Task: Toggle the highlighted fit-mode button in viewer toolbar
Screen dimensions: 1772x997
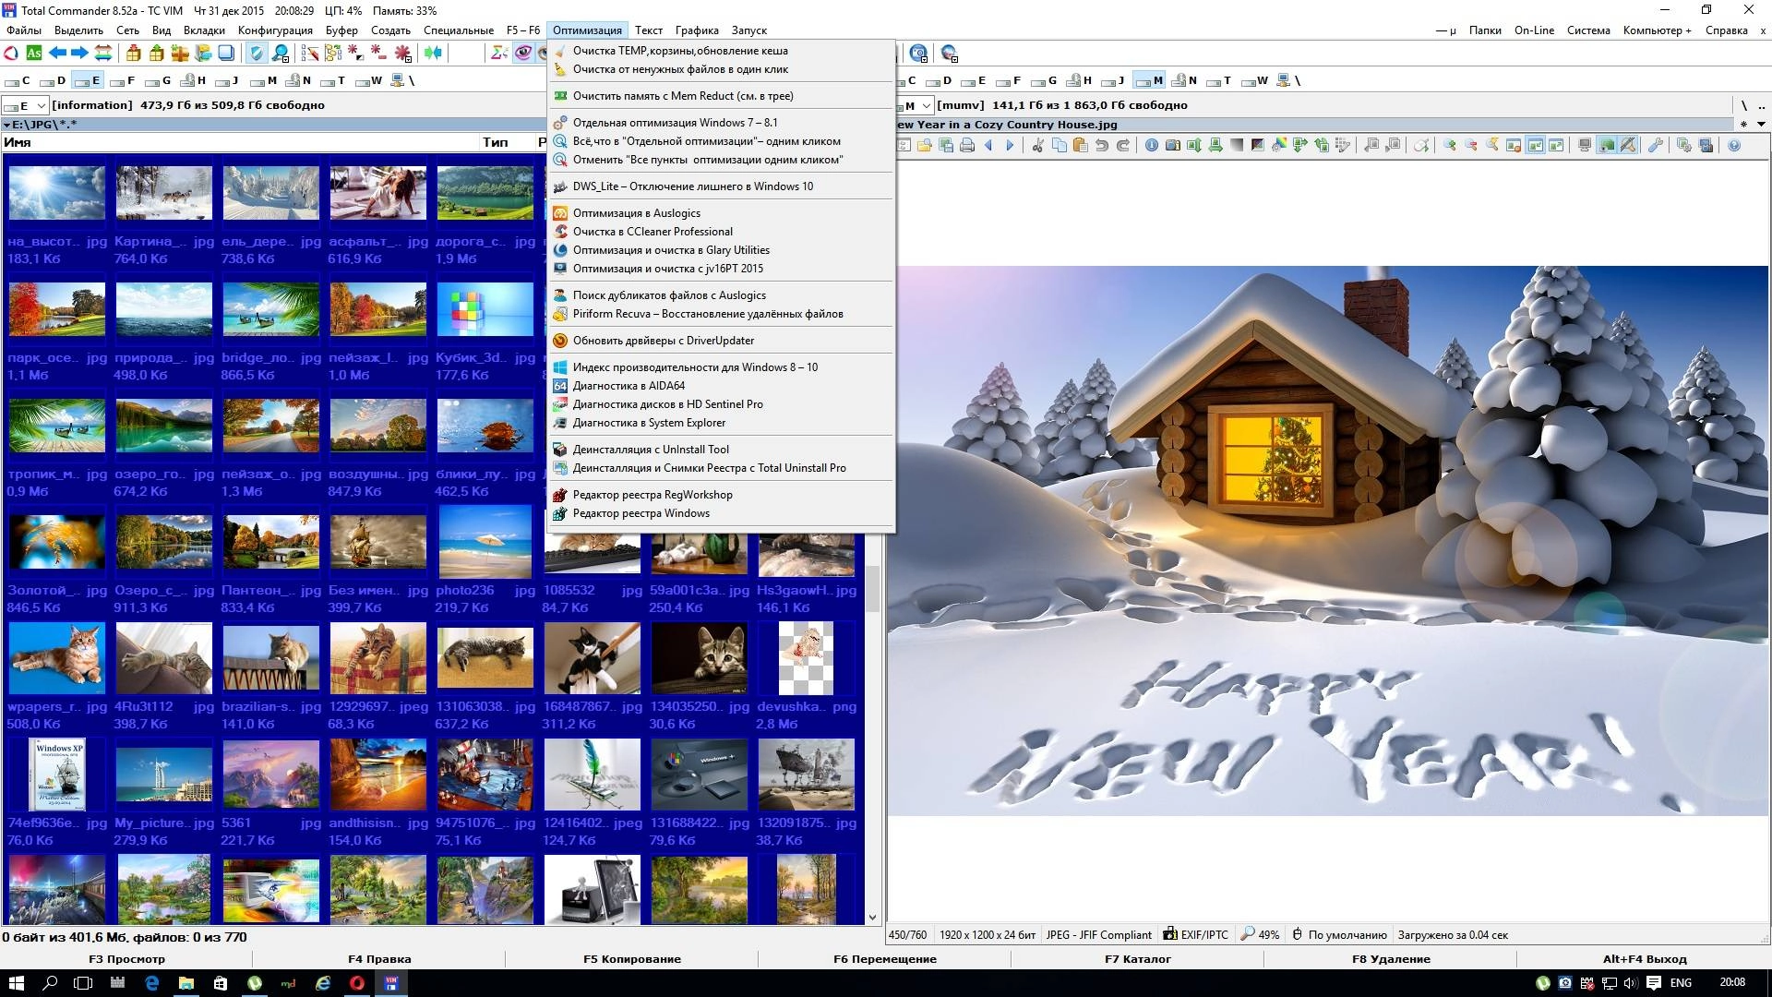Action: (1536, 145)
